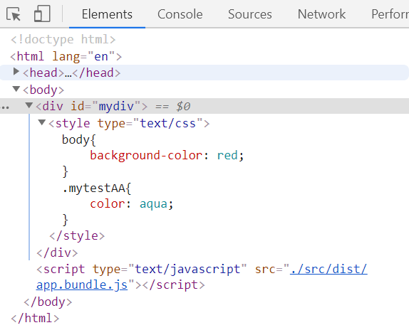
Task: Collapse the body element arrow
Action: click(x=16, y=90)
